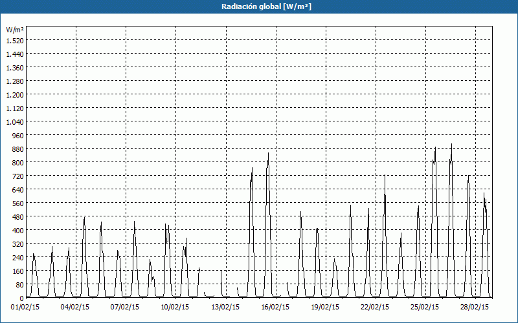Click the 10/02/15 date label

175,307
